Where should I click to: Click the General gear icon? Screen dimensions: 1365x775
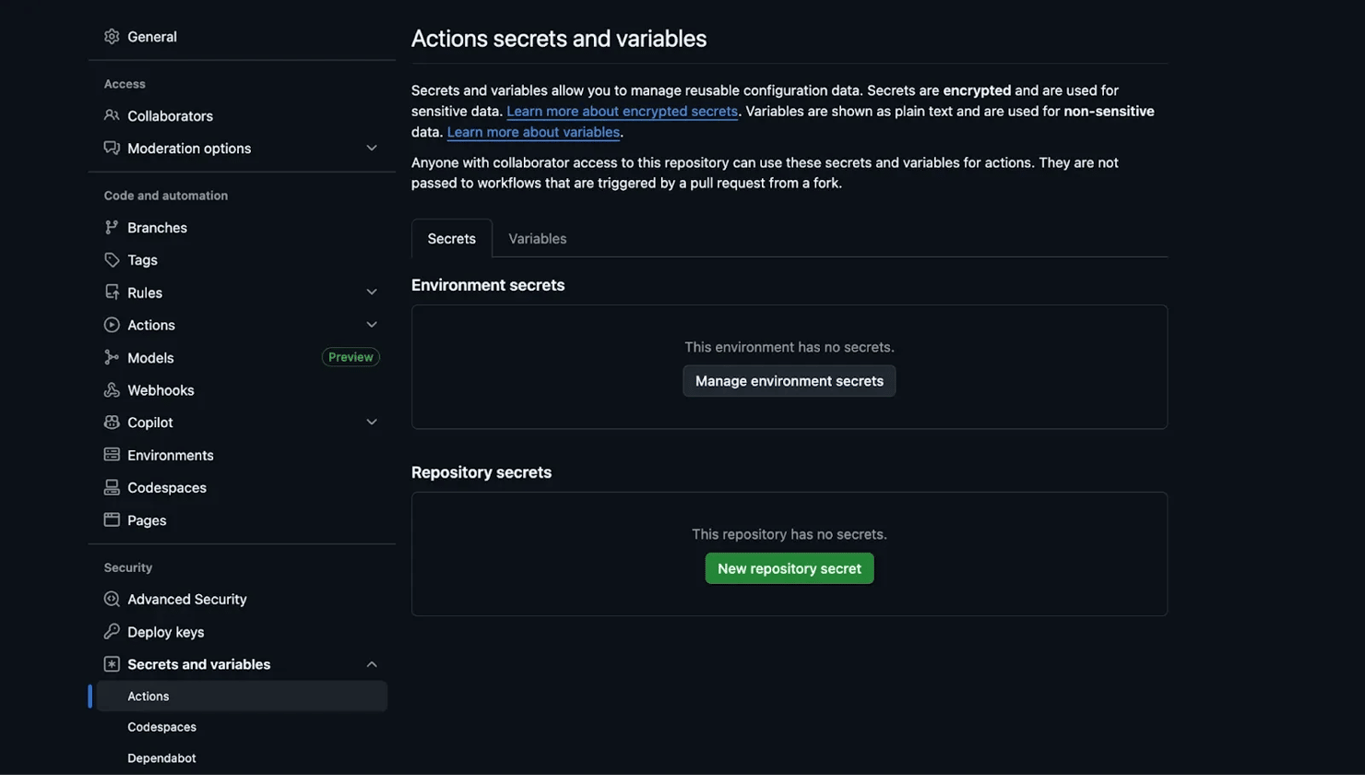click(x=112, y=37)
